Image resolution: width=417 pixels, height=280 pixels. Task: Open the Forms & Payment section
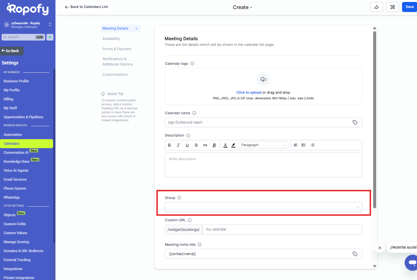point(117,49)
